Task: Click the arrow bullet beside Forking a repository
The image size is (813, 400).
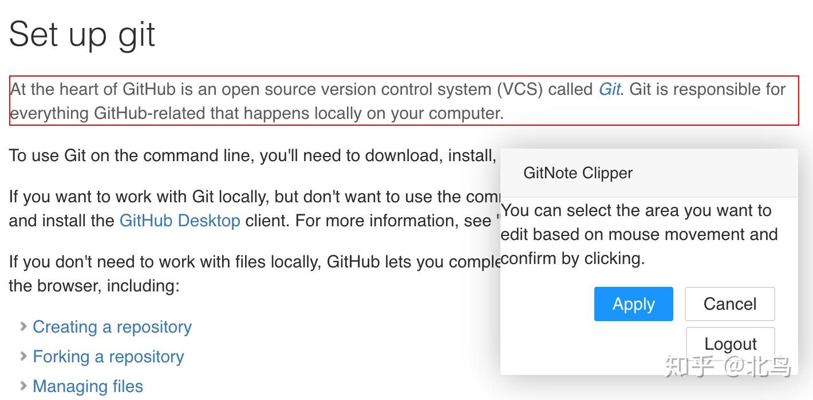Action: [23, 357]
